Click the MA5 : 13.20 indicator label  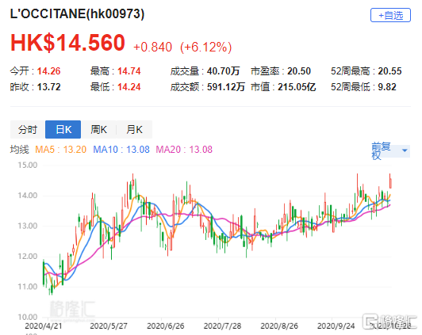pyautogui.click(x=61, y=150)
